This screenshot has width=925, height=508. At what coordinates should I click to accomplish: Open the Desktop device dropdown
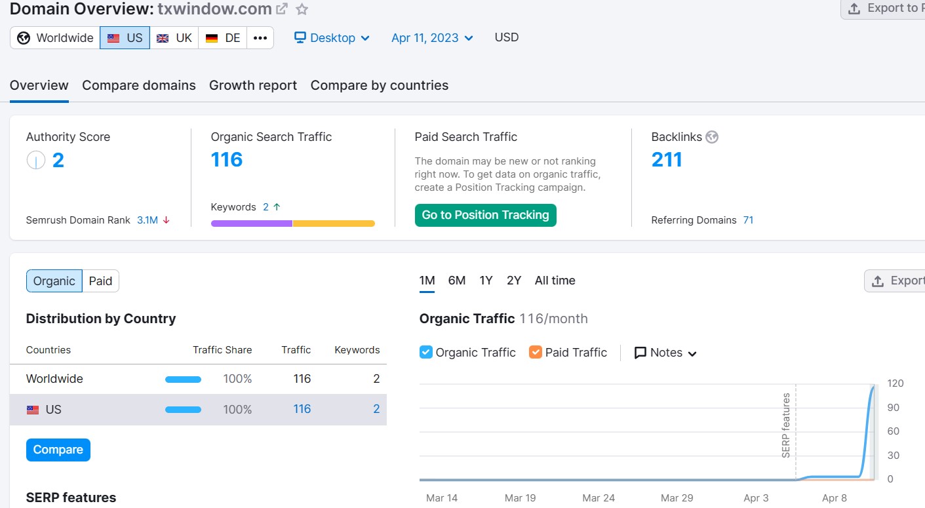pyautogui.click(x=332, y=38)
